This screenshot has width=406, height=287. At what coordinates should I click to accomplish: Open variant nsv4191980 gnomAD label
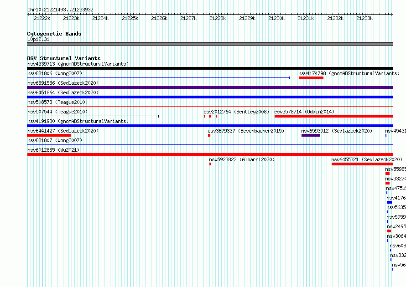pyautogui.click(x=78, y=121)
